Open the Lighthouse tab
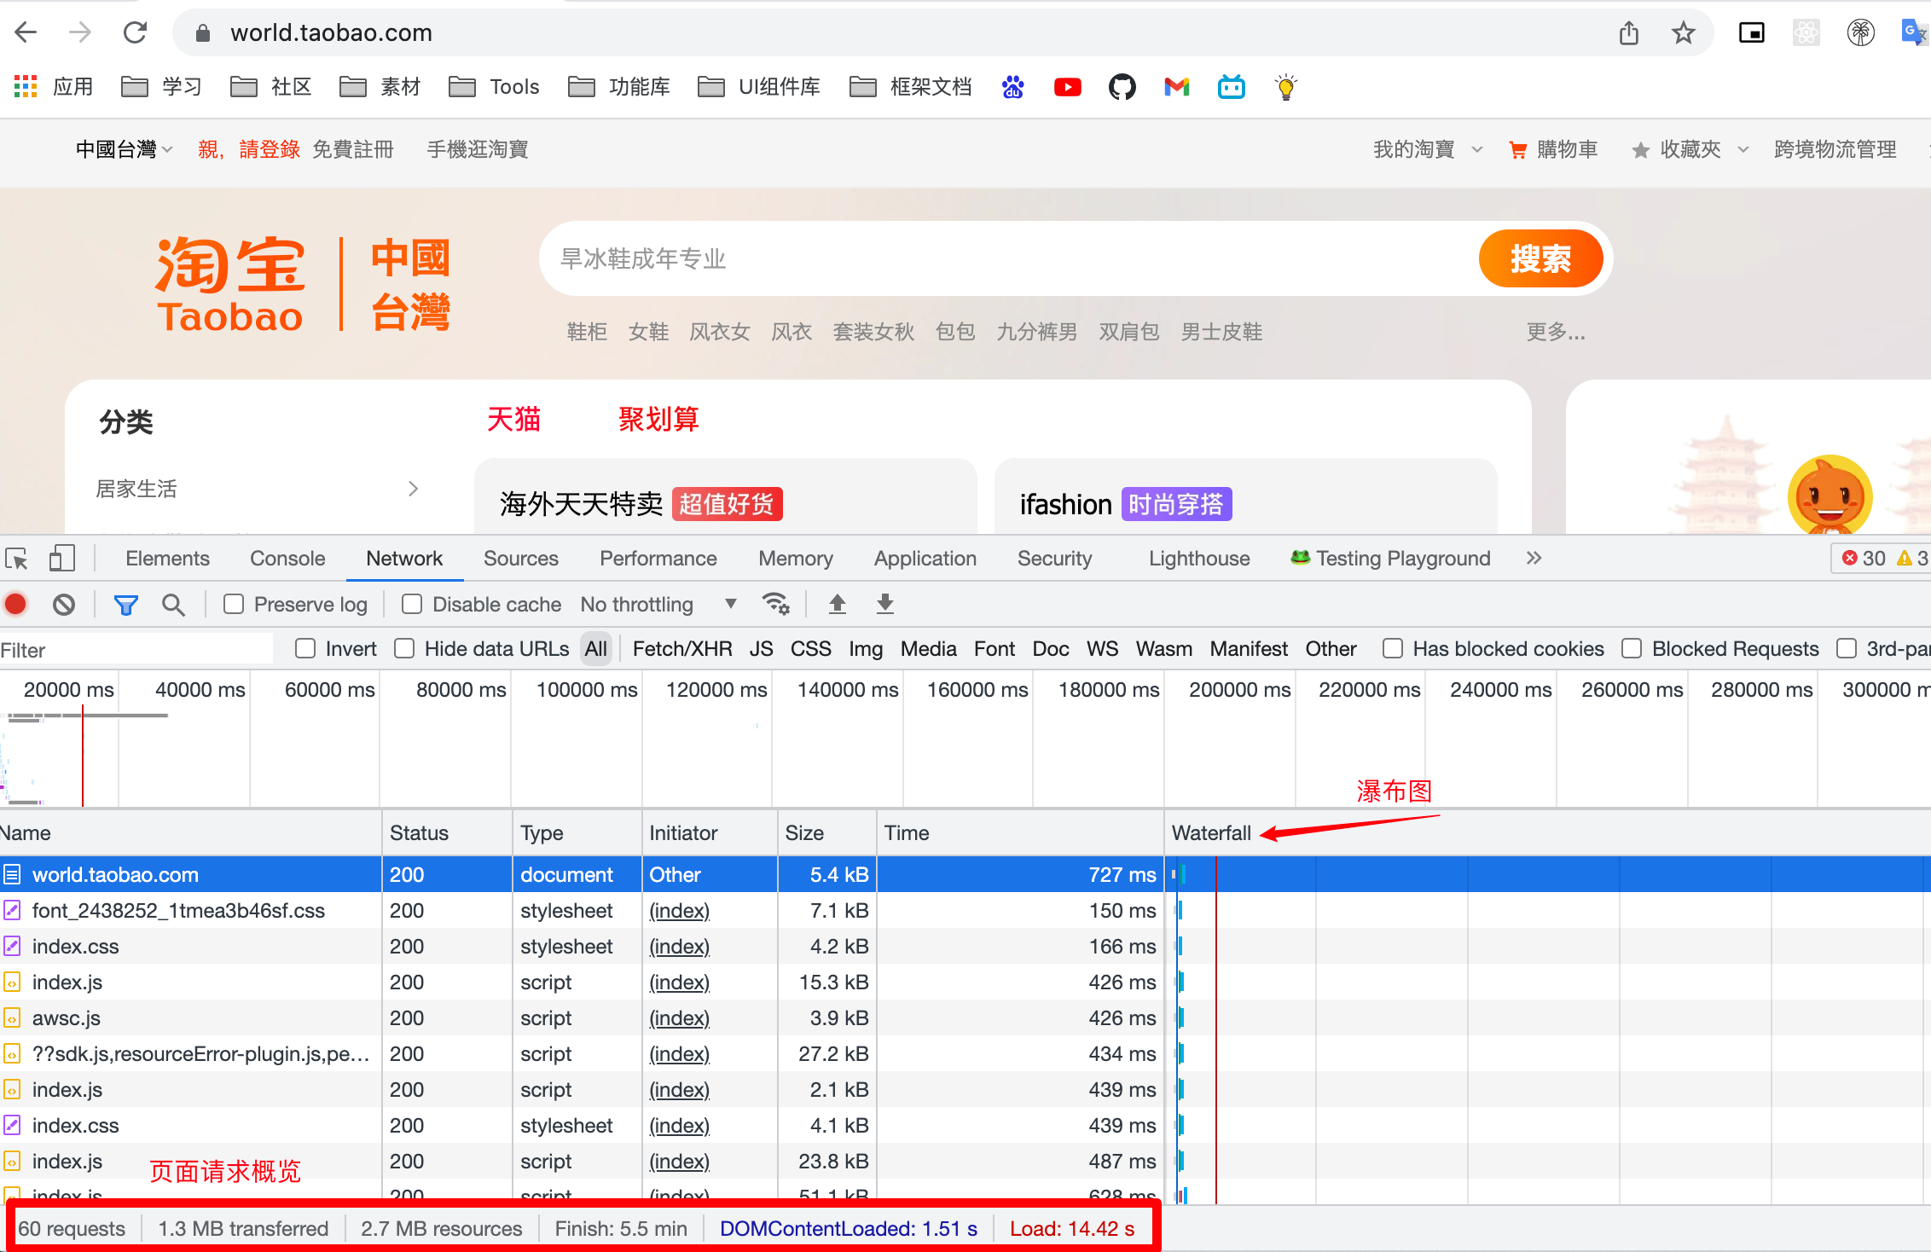Image resolution: width=1931 pixels, height=1252 pixels. (x=1198, y=559)
